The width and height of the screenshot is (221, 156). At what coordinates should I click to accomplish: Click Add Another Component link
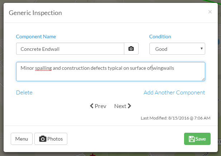pos(174,93)
